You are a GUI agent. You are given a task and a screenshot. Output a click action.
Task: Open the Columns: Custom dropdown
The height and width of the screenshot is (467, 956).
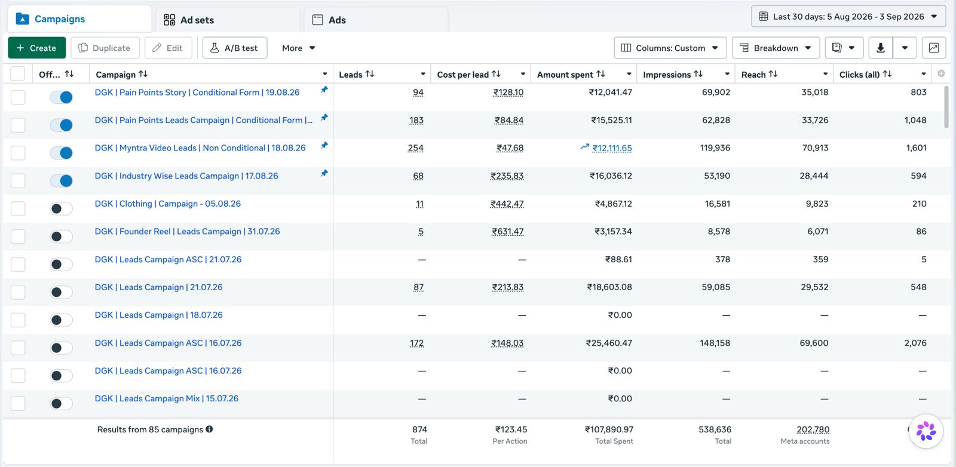[x=670, y=48]
